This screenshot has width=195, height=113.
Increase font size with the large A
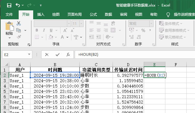pos(65,30)
